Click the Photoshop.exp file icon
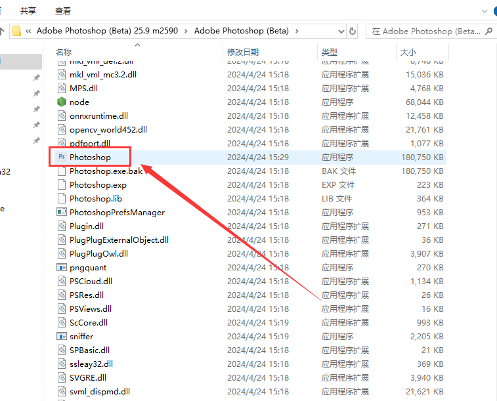This screenshot has width=497, height=401. (x=62, y=184)
